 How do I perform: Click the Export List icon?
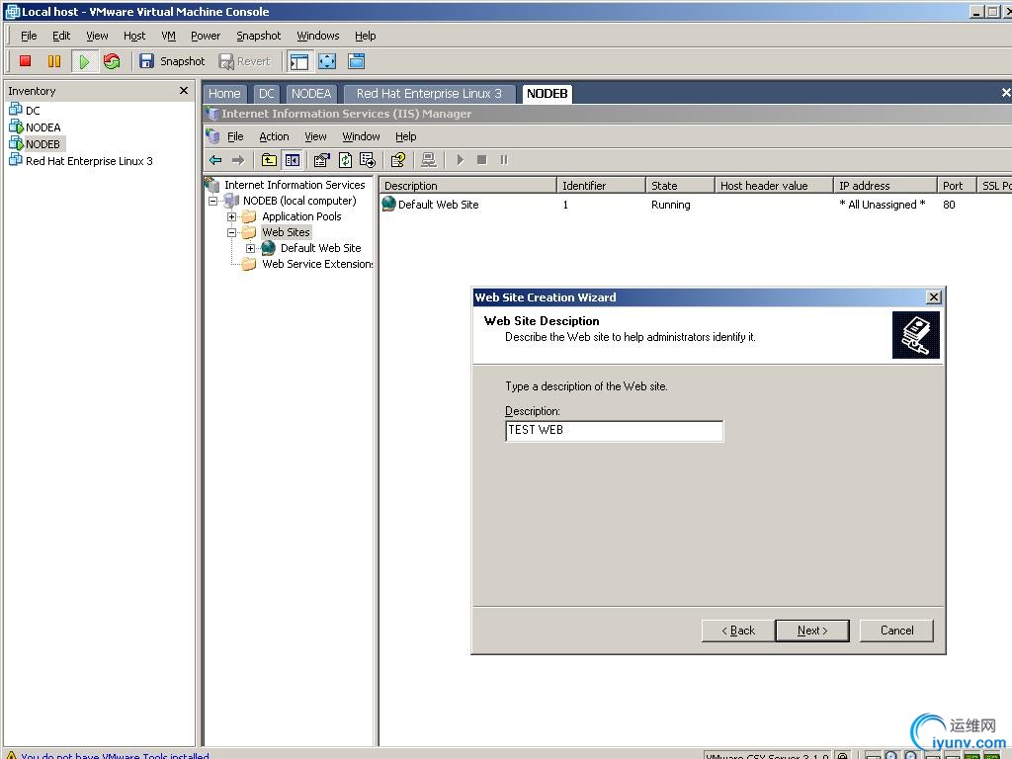368,159
